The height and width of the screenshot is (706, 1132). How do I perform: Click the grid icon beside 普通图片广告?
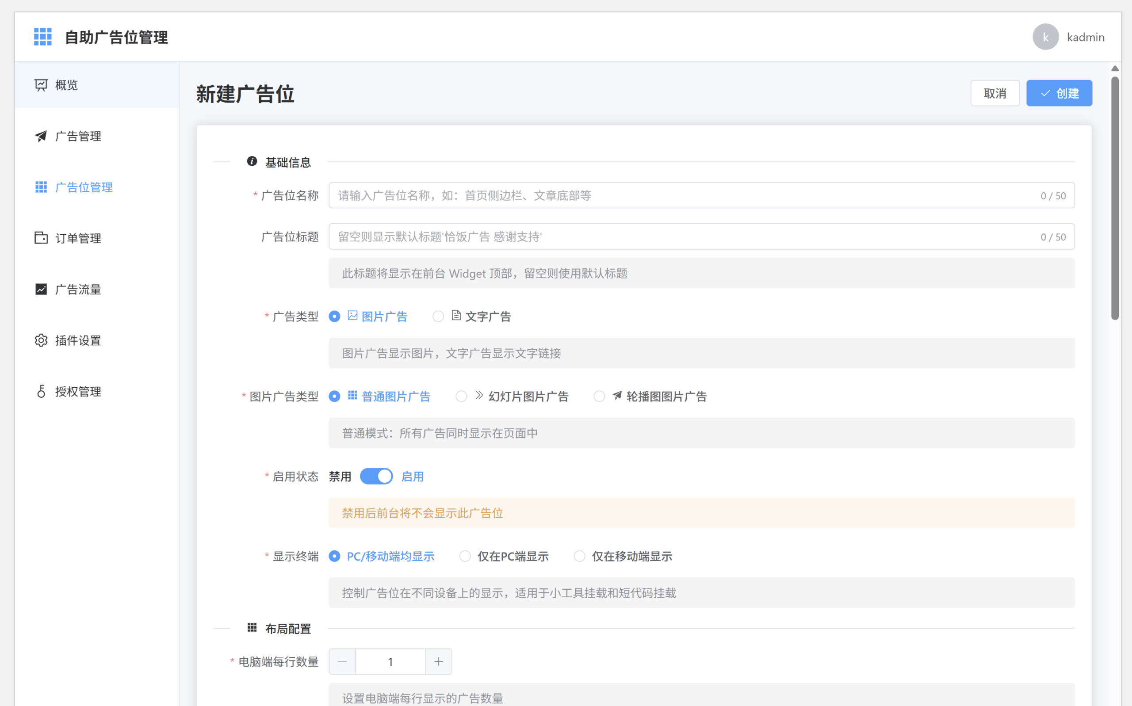352,396
